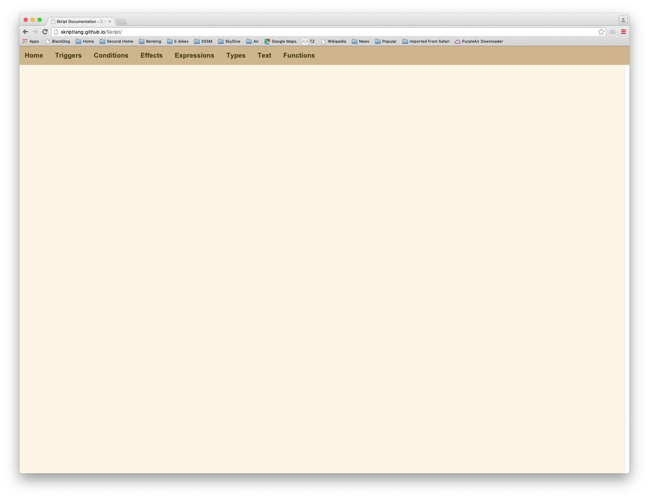Viewport: 649px width, 499px height.
Task: Switch to the Types section
Action: coord(236,55)
